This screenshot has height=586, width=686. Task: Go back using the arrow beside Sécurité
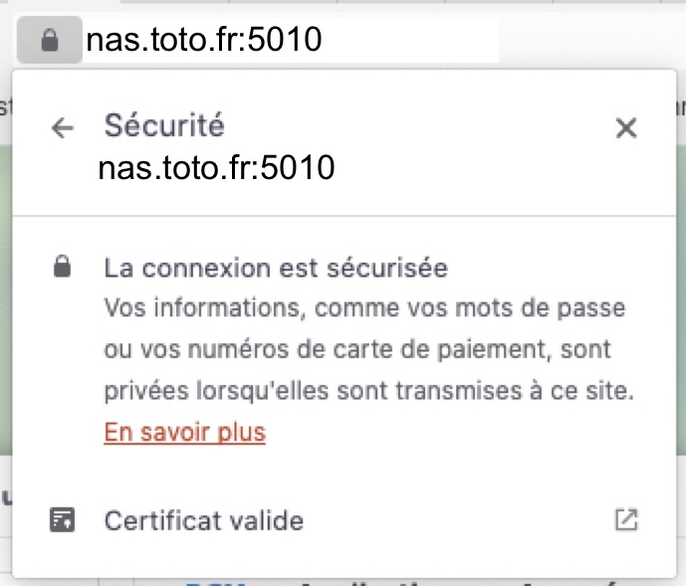pyautogui.click(x=63, y=128)
